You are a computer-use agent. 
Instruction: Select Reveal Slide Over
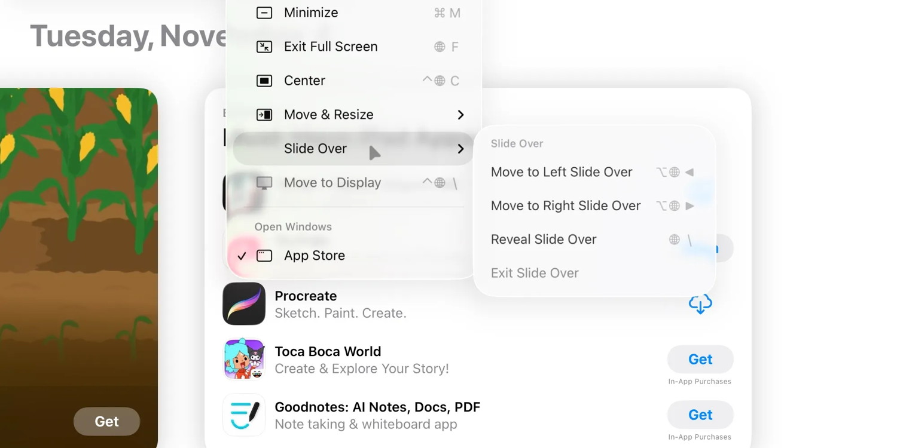543,239
